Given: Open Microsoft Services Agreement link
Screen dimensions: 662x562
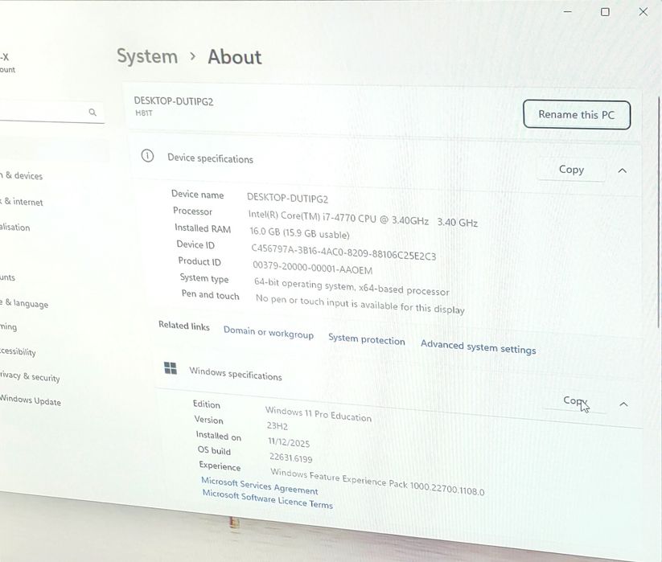Looking at the screenshot, I should 260,485.
